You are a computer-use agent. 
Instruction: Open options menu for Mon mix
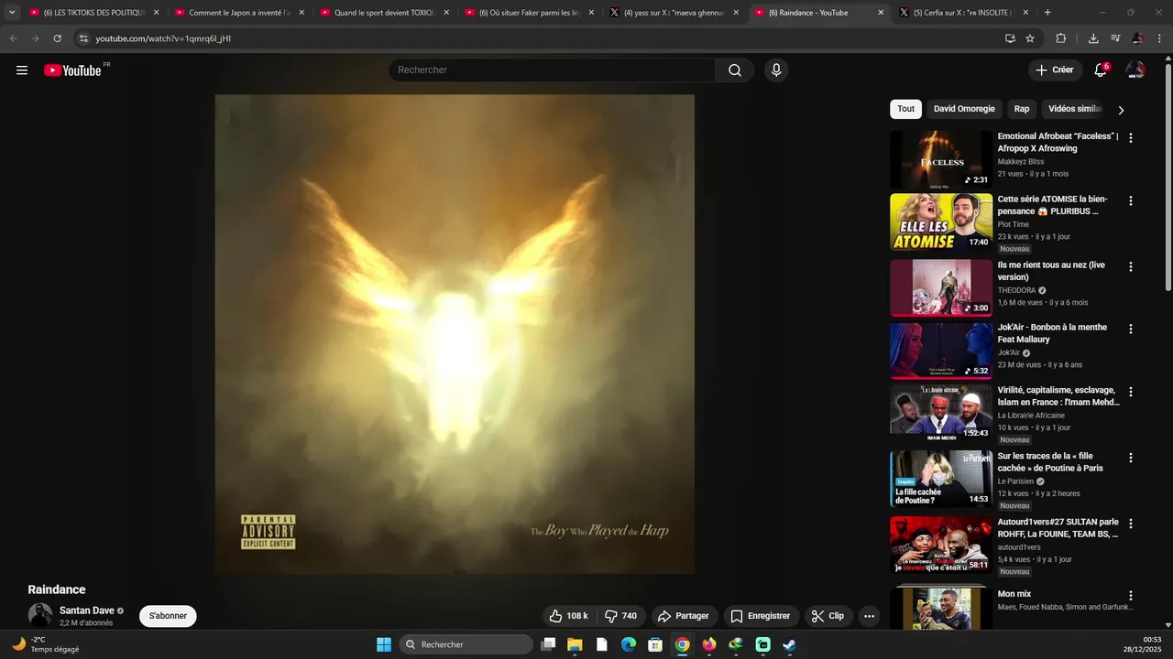[1131, 596]
